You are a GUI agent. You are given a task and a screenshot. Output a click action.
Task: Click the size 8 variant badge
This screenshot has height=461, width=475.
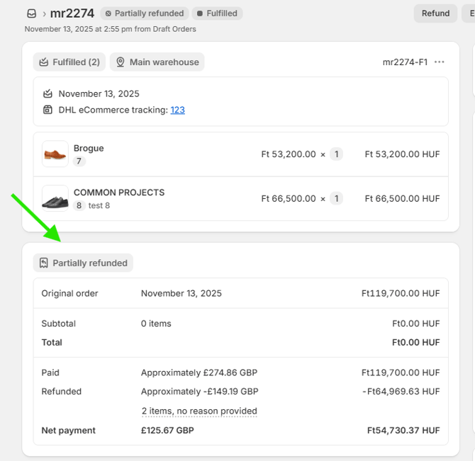79,206
